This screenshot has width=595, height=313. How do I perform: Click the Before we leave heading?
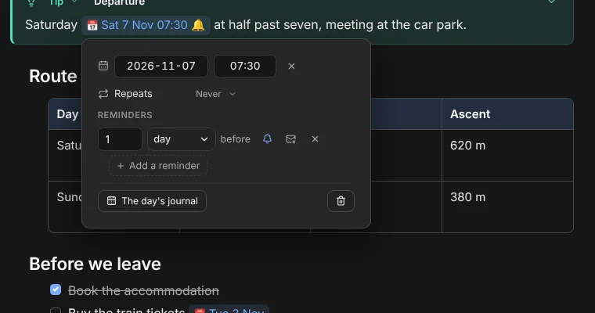point(95,264)
